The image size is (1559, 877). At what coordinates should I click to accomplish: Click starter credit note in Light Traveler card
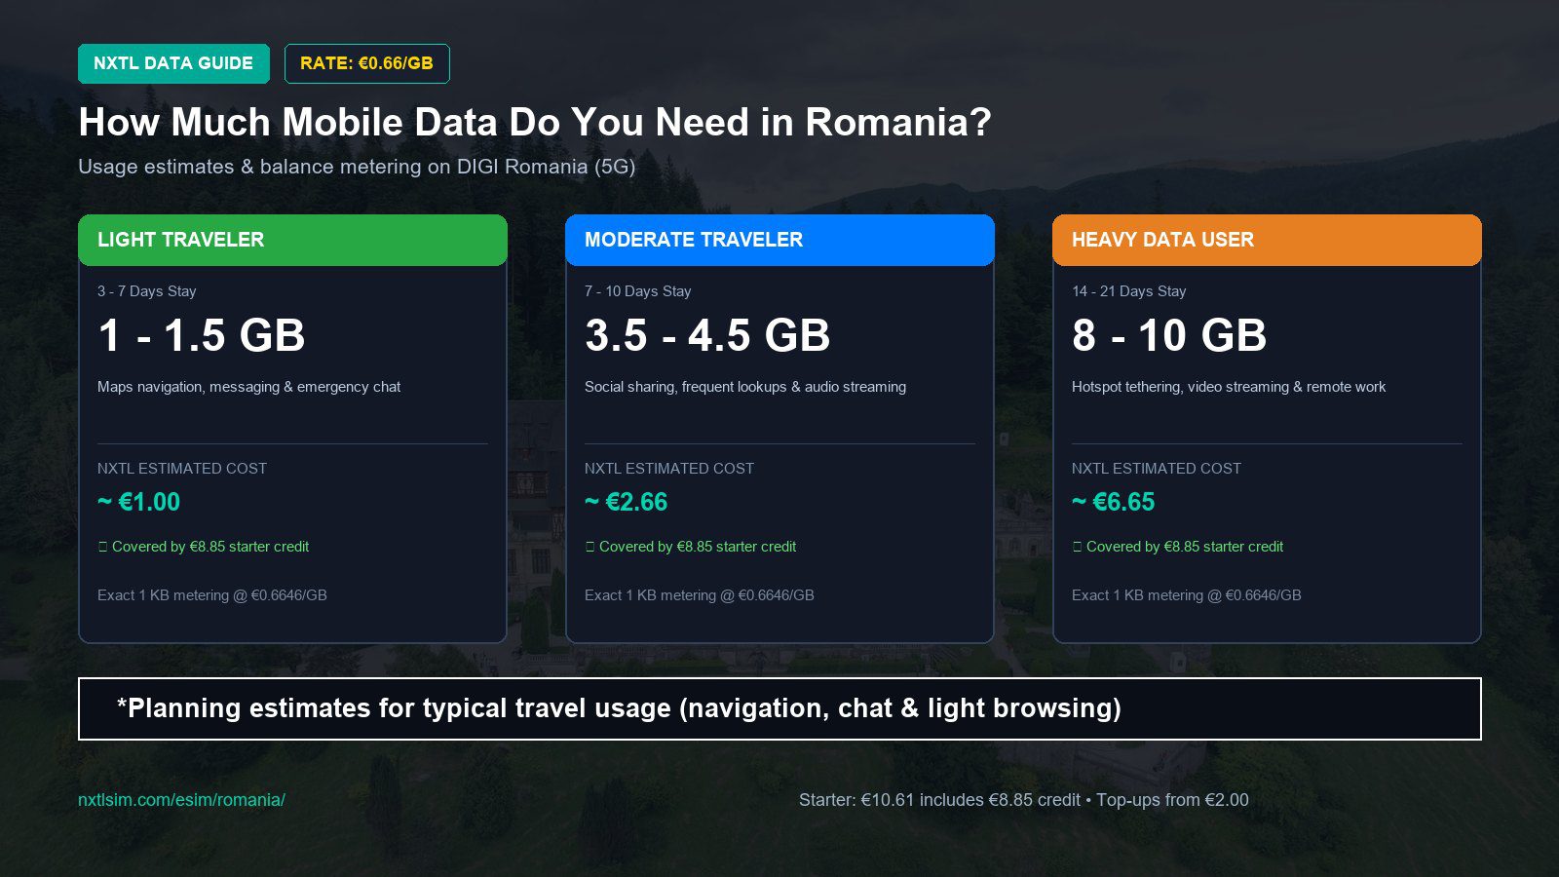tap(204, 547)
